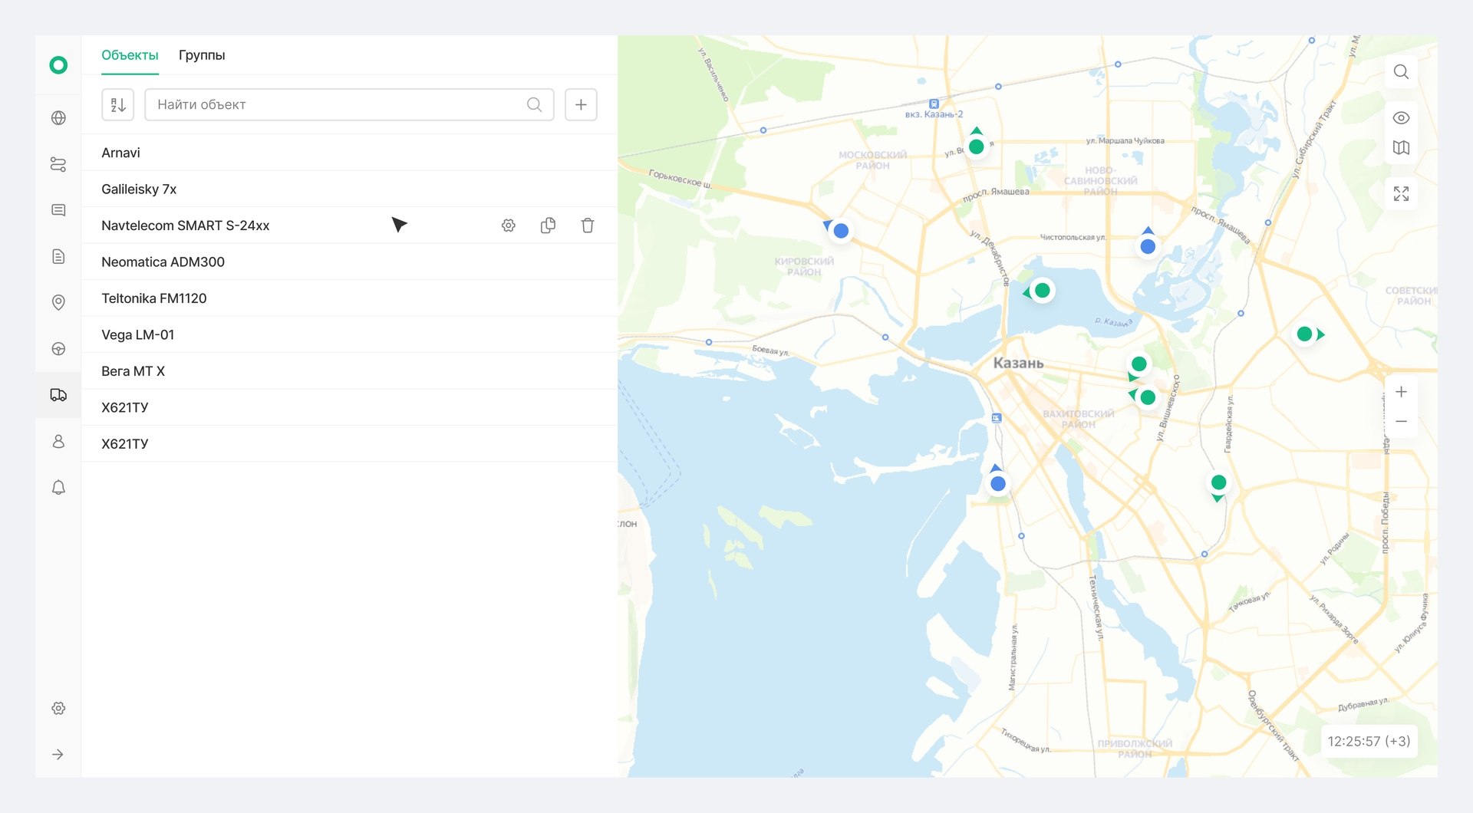Zoom in the map with plus
Image resolution: width=1473 pixels, height=813 pixels.
1401,392
